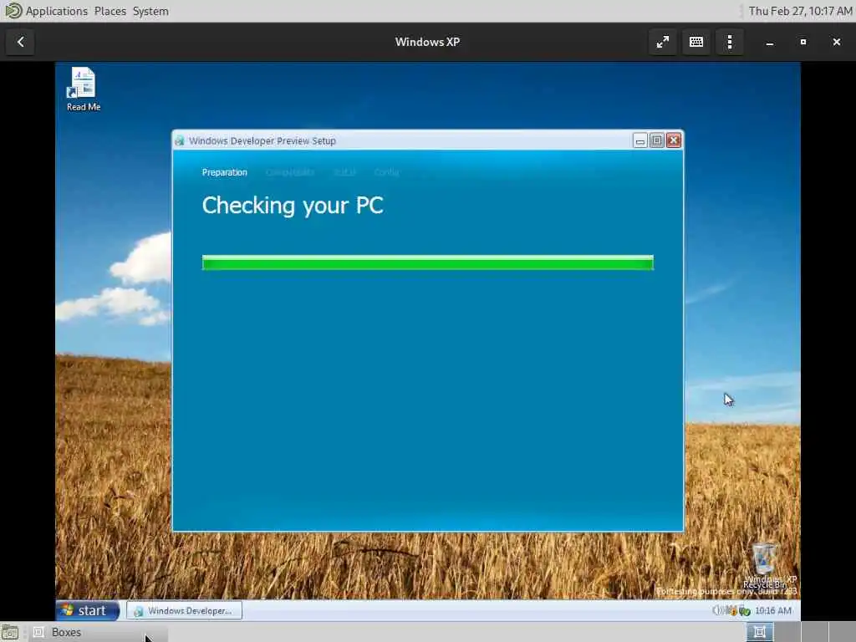The height and width of the screenshot is (642, 856).
Task: Click the Checking your PC heading
Action: pyautogui.click(x=293, y=206)
